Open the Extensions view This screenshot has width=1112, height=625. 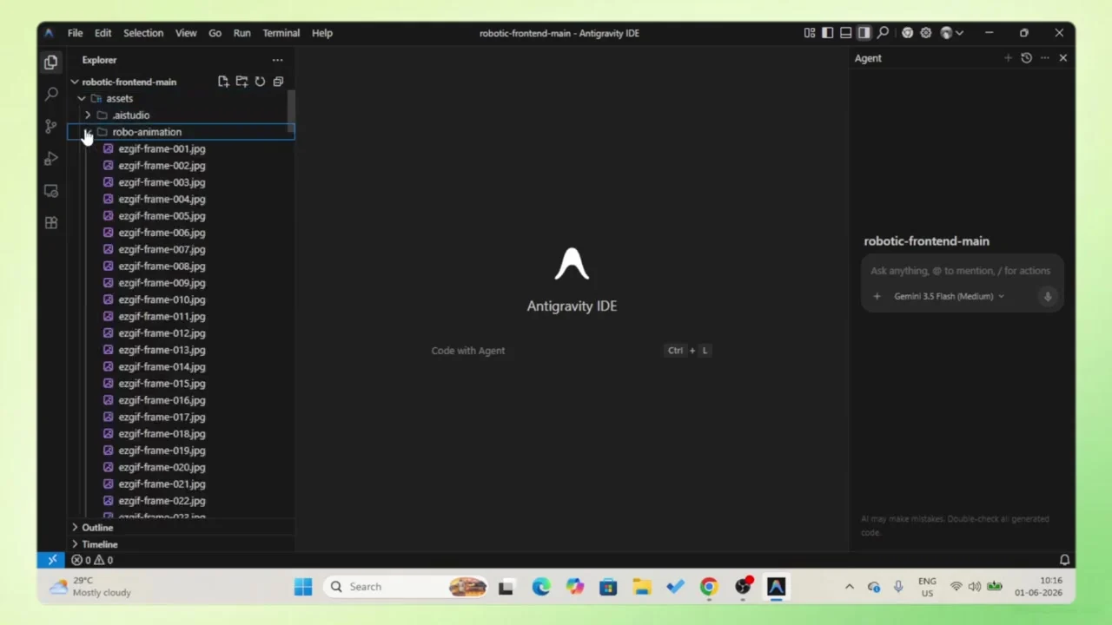[x=51, y=222]
